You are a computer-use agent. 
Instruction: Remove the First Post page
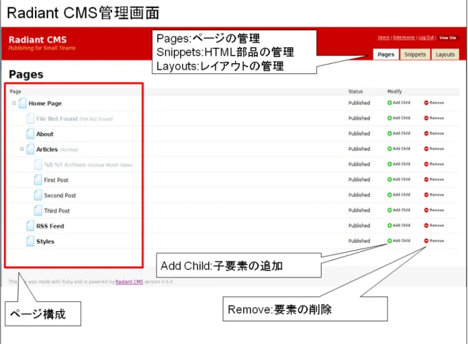(x=434, y=179)
